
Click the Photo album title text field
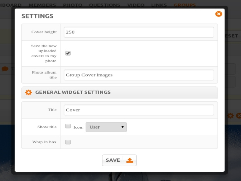[x=139, y=75]
